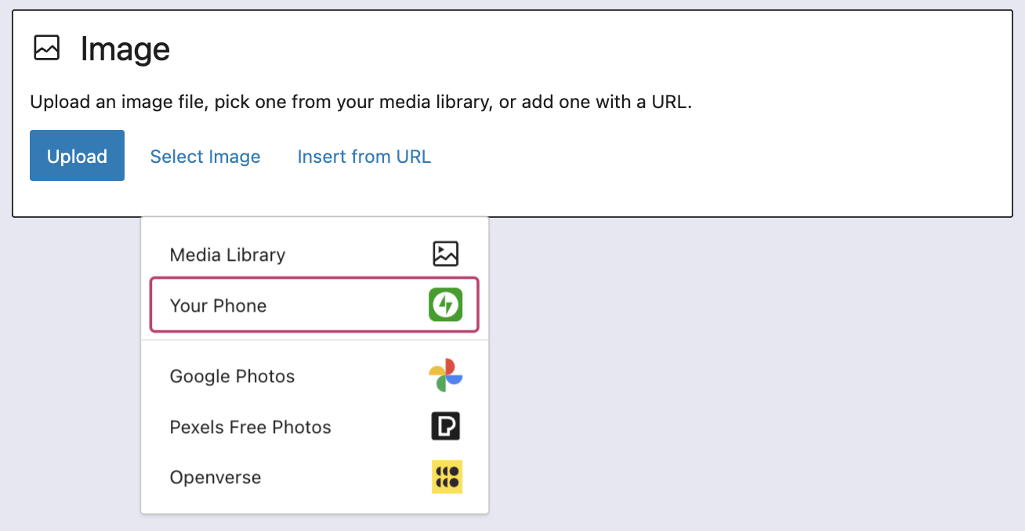This screenshot has width=1025, height=531.
Task: Click the green Jetpack lightning icon
Action: point(445,305)
